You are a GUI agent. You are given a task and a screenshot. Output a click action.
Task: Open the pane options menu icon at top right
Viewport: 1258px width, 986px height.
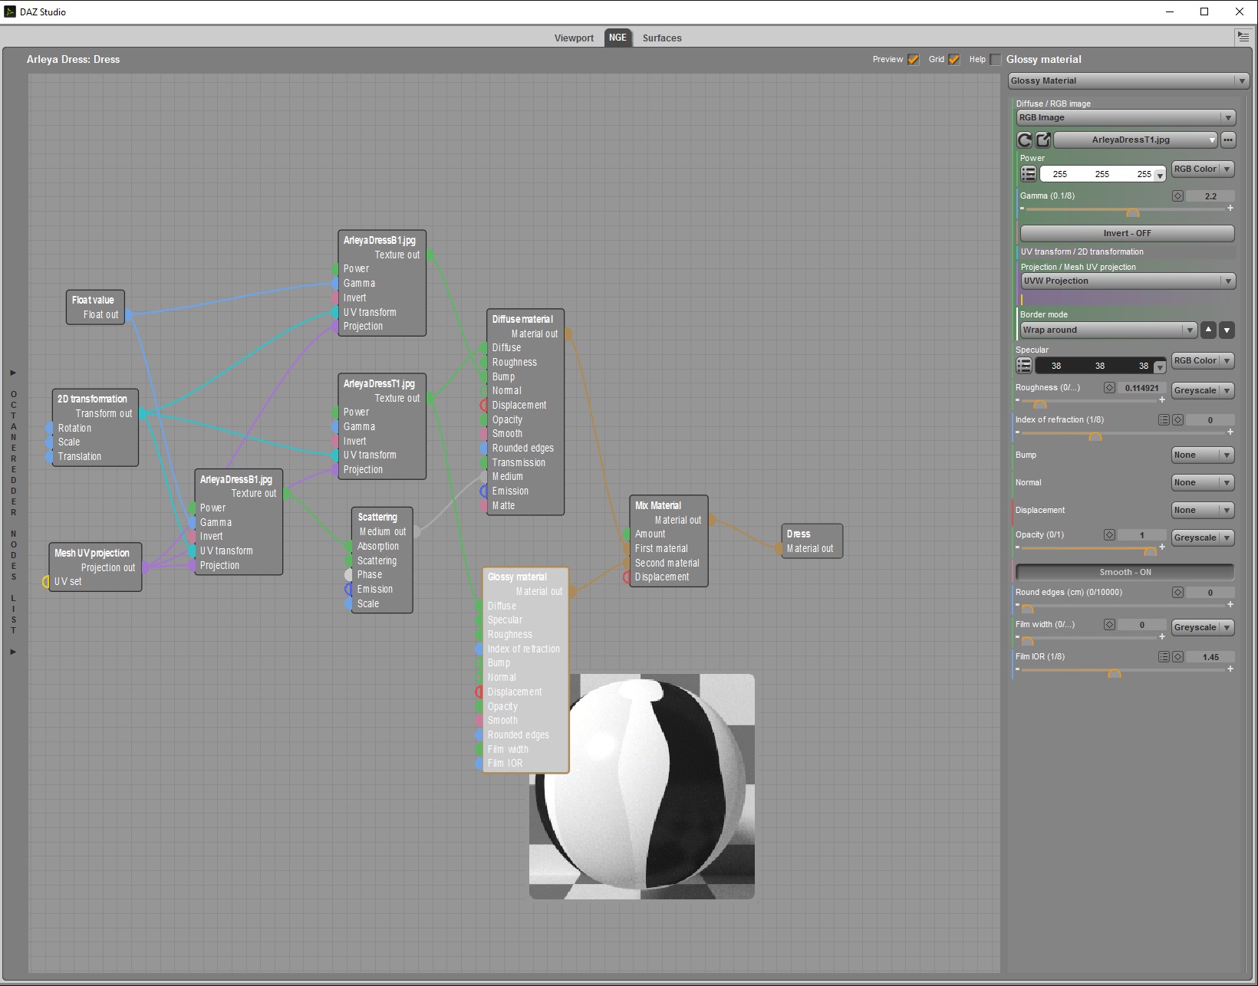(x=1243, y=37)
